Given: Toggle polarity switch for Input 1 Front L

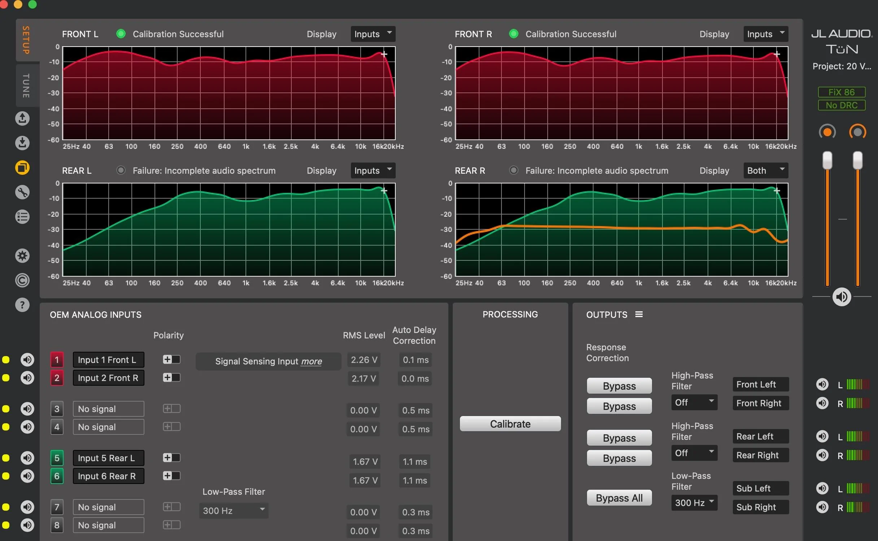Looking at the screenshot, I should click(171, 359).
